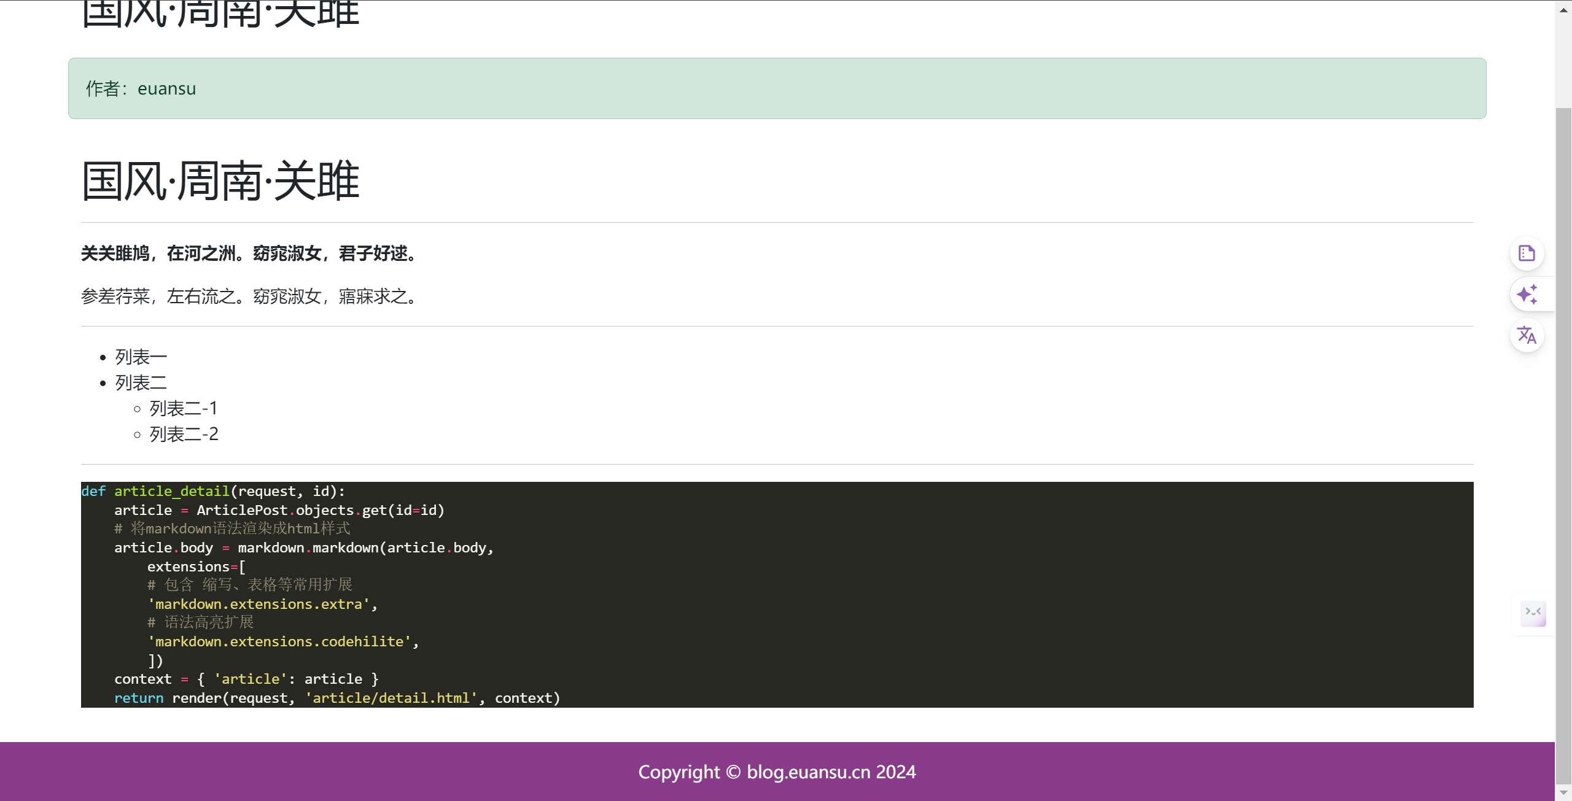
Task: Click the return render code line
Action: tap(337, 698)
